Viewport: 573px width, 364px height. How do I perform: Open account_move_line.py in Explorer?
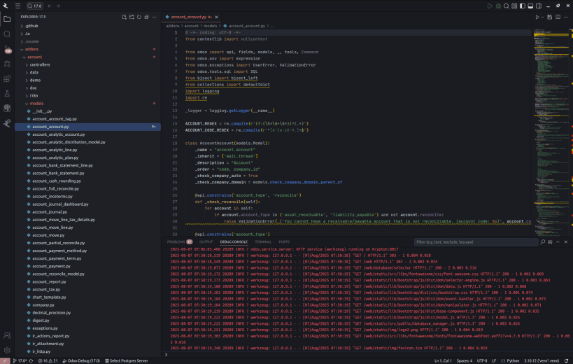pyautogui.click(x=87, y=227)
